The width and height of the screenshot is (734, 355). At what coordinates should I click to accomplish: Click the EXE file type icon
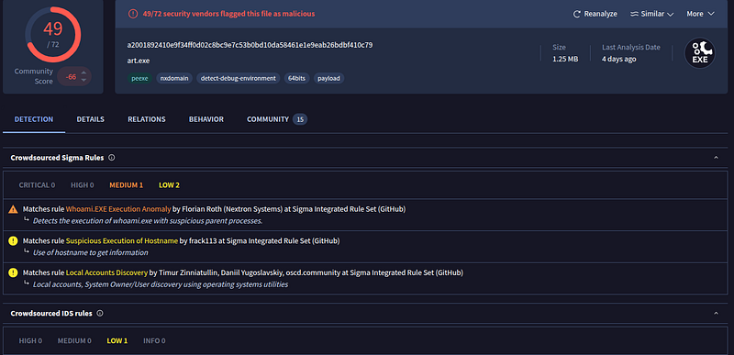700,53
